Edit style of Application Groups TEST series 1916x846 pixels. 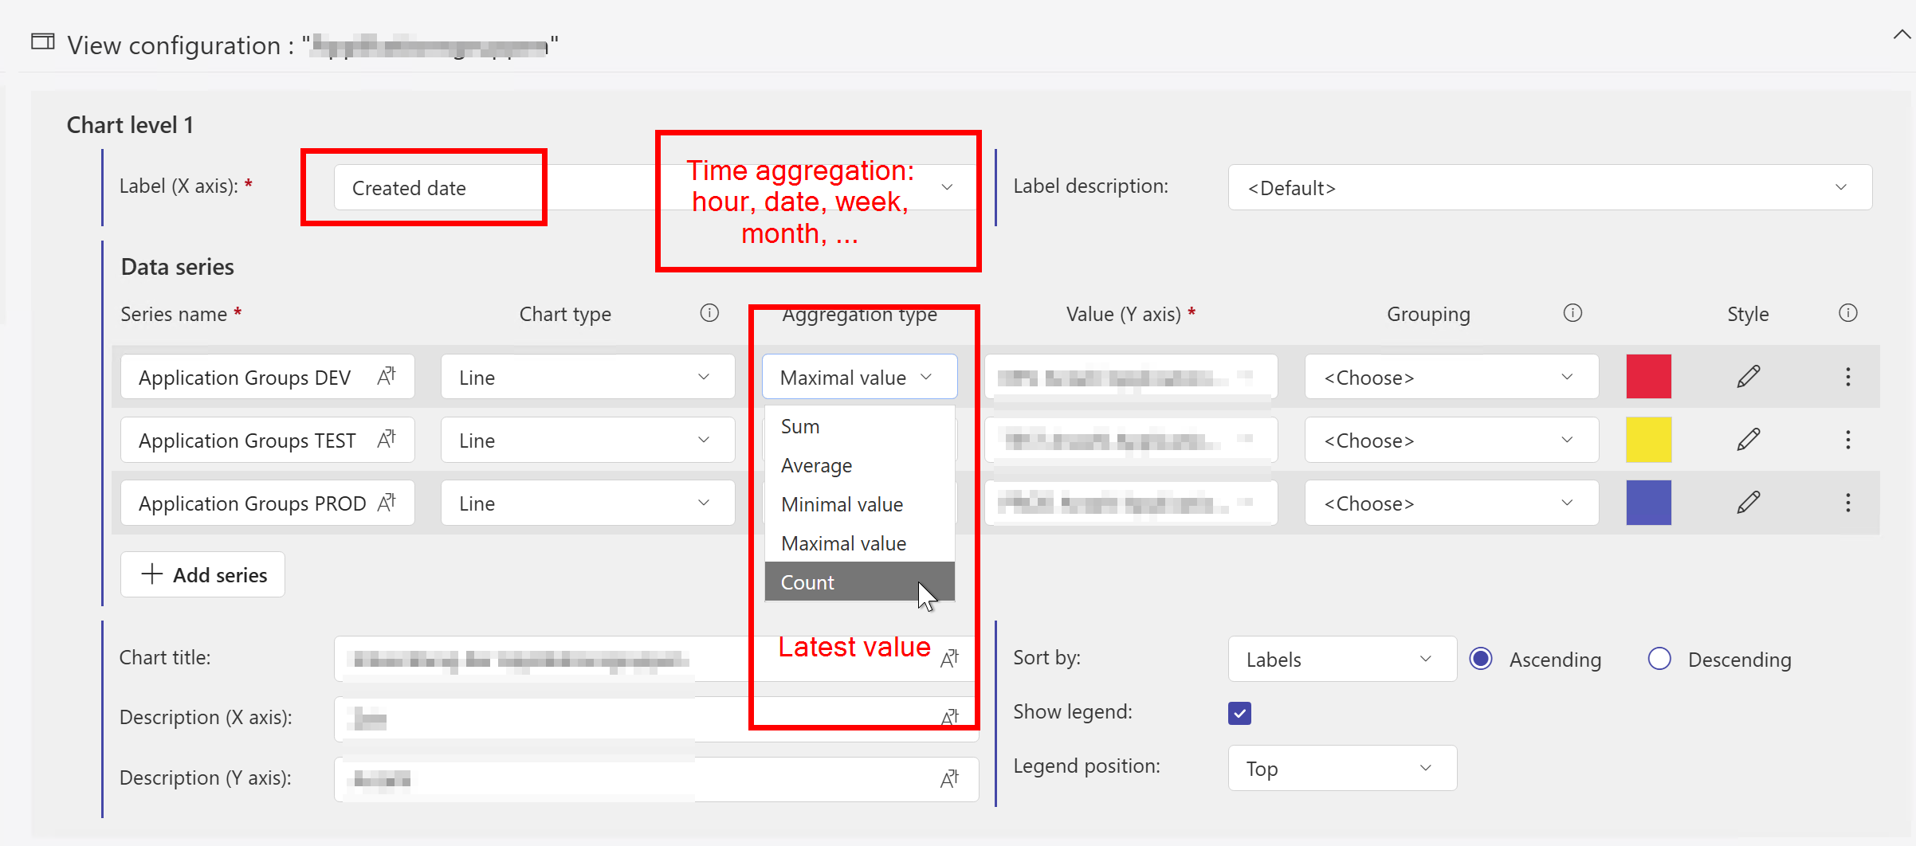point(1748,440)
